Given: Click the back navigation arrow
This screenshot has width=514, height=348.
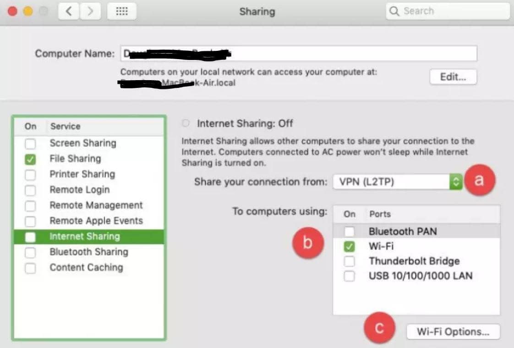Looking at the screenshot, I should pyautogui.click(x=69, y=11).
